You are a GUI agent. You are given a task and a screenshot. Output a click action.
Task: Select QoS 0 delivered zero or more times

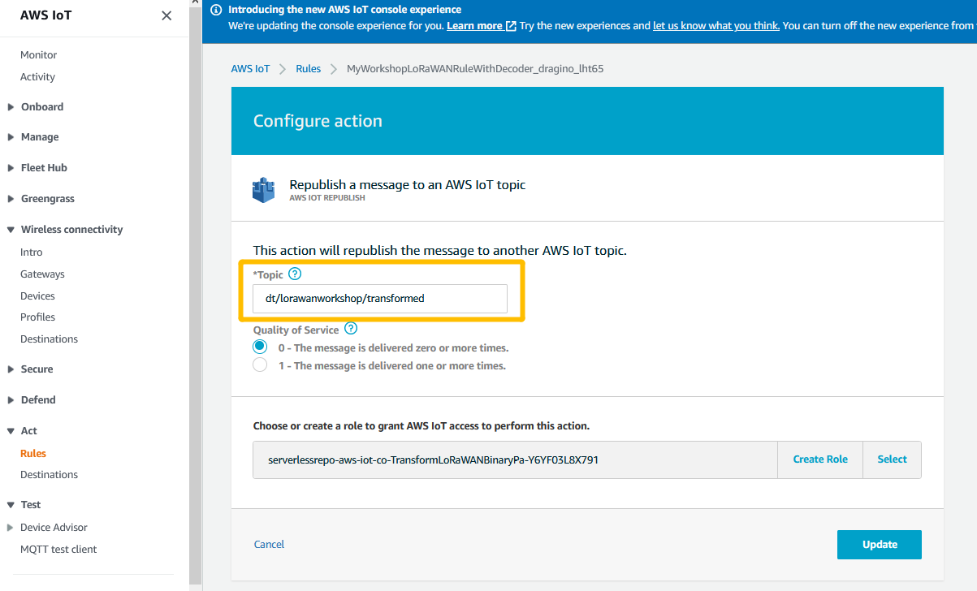pyautogui.click(x=260, y=347)
